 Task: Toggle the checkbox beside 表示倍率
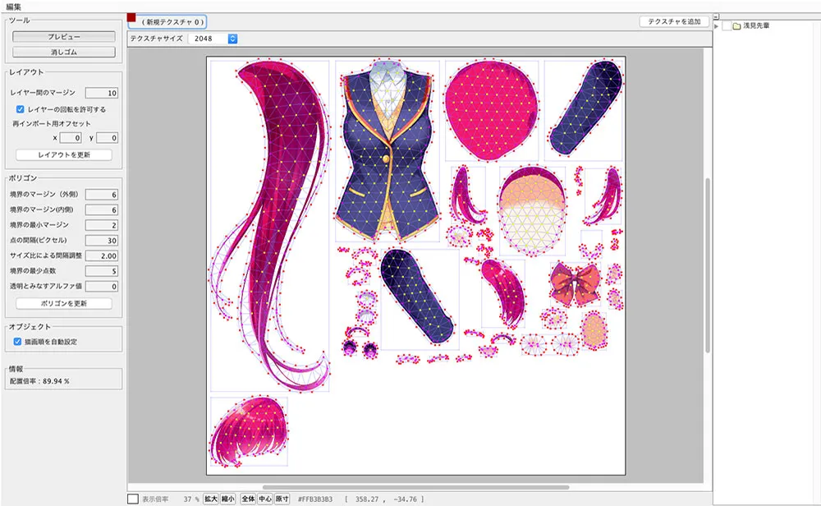tap(133, 499)
